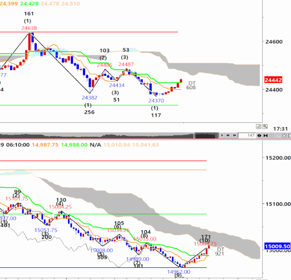Click the pencil drawing tool icon

259,127
